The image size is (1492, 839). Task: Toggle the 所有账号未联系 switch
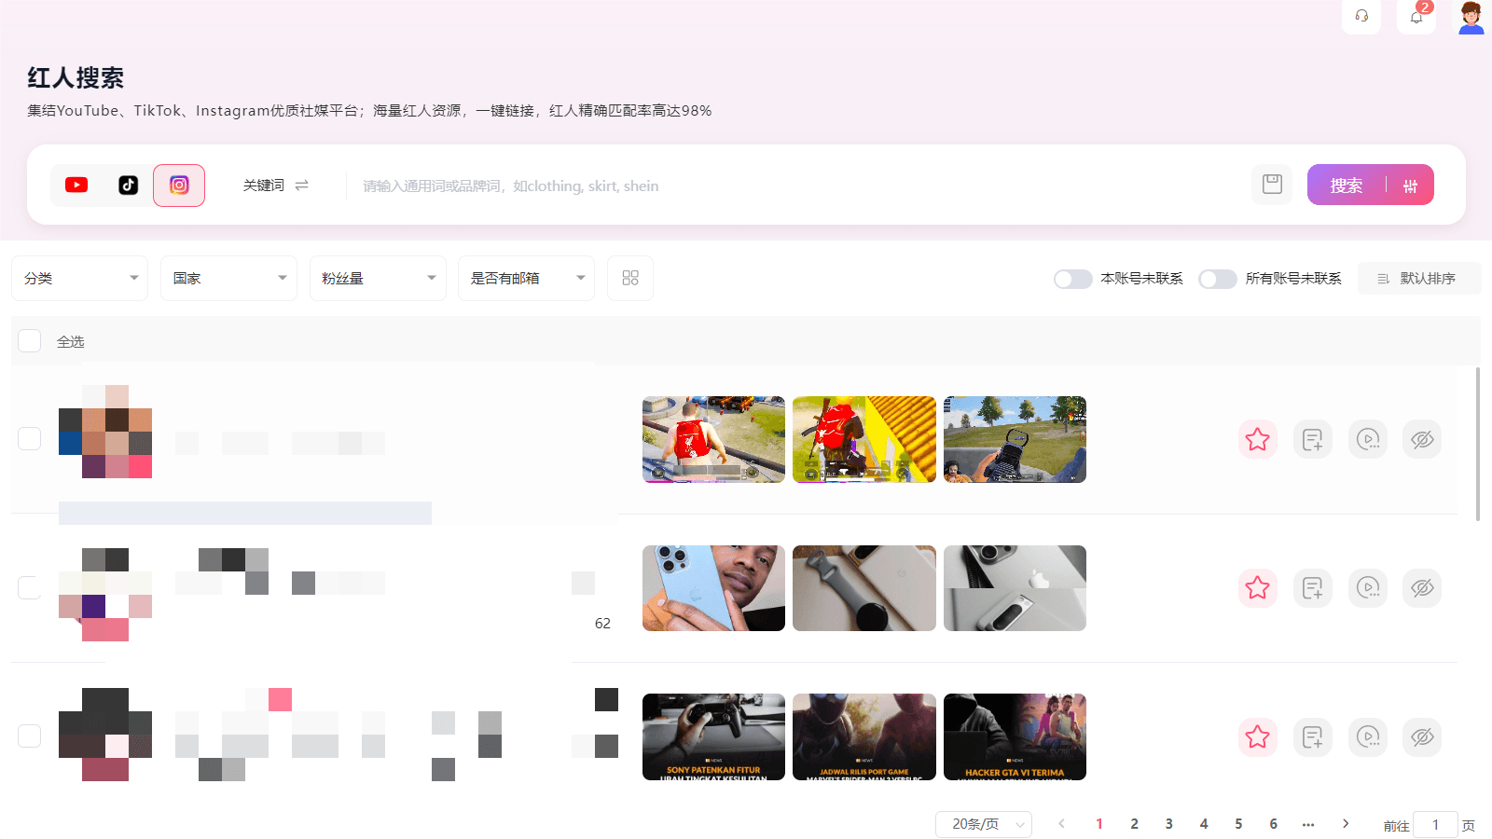1217,279
